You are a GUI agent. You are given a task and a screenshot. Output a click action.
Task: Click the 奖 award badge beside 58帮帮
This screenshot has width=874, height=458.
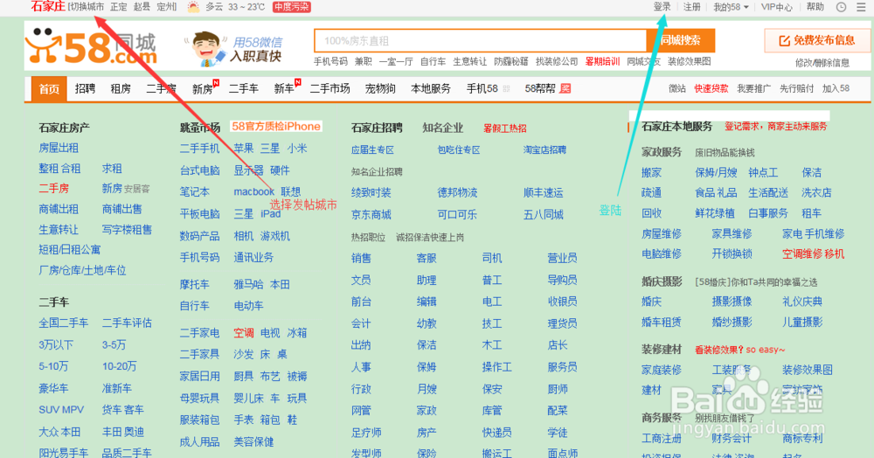pos(565,88)
